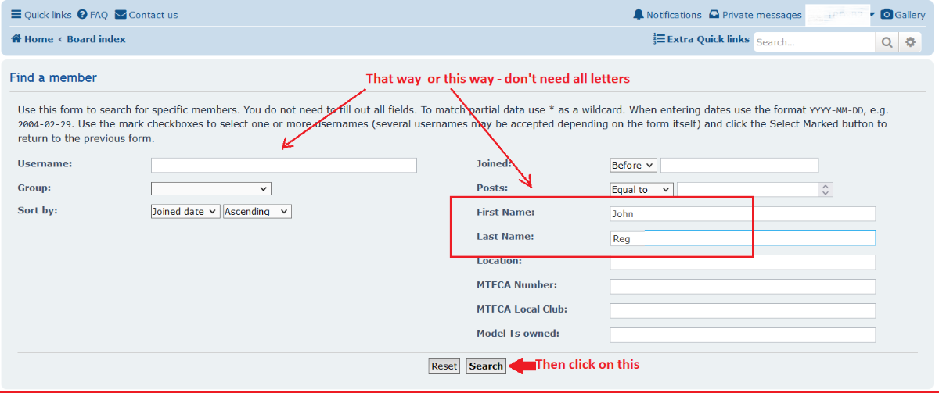Screen dimensions: 939x393
Task: Click into the Username text field
Action: [283, 165]
